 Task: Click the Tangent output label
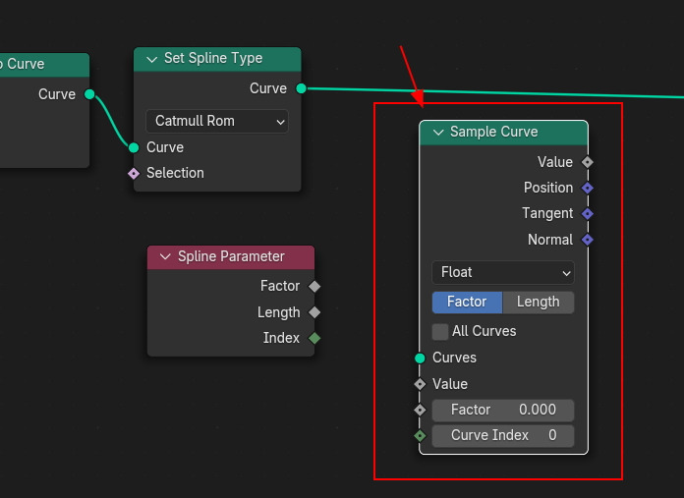click(547, 213)
